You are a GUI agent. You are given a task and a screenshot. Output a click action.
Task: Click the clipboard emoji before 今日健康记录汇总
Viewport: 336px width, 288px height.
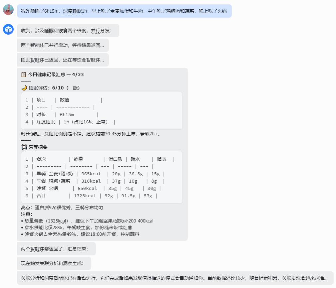coord(24,74)
